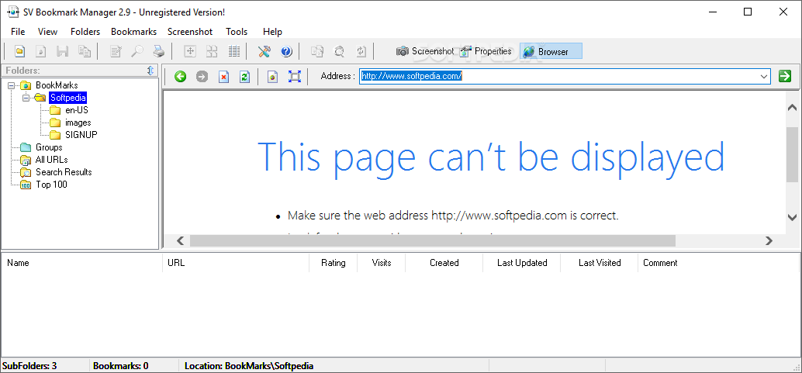
Task: Click browser vertical scrollbar up arrow
Action: click(x=792, y=108)
